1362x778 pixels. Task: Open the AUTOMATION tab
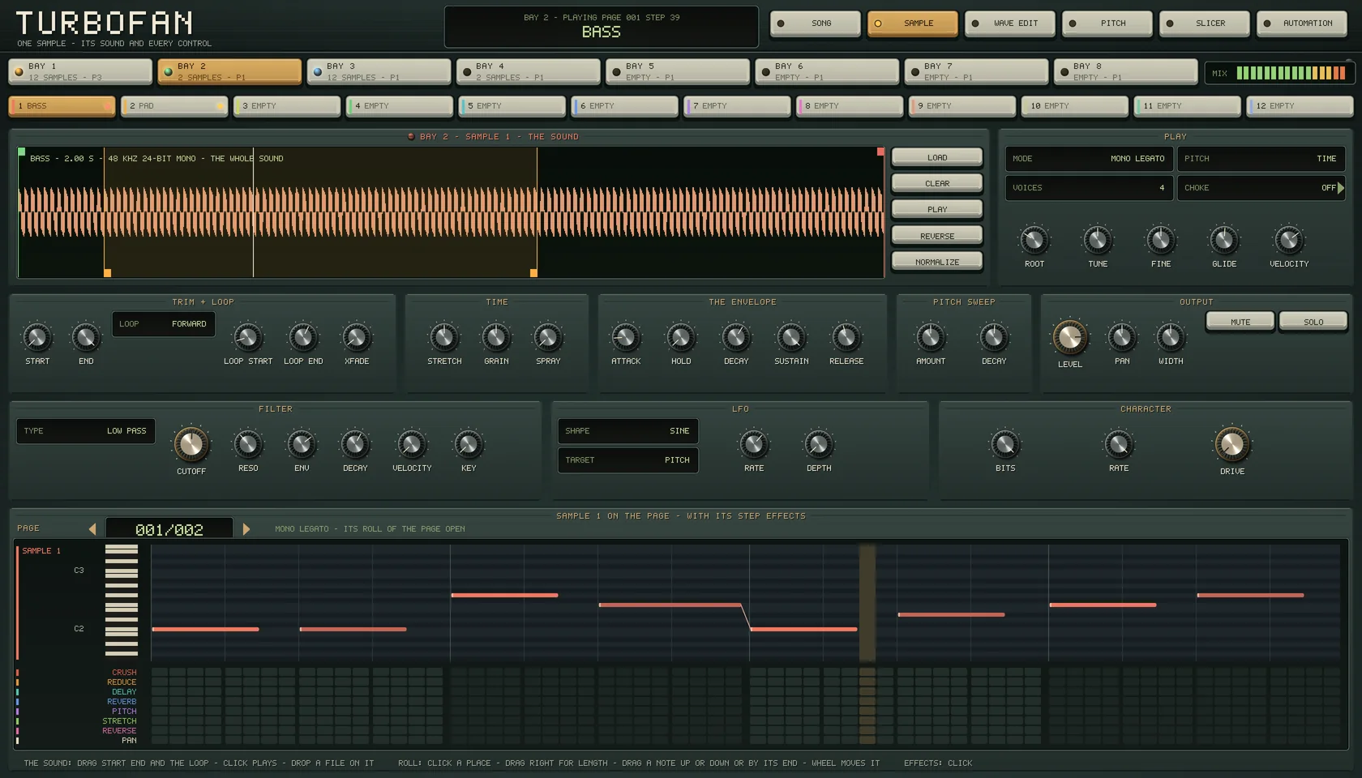(x=1301, y=24)
